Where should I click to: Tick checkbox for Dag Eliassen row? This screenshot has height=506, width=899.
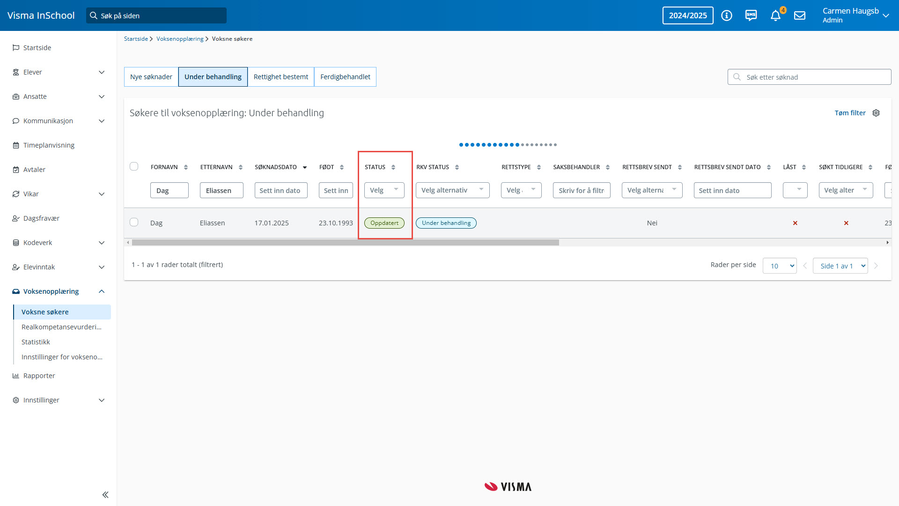point(134,222)
